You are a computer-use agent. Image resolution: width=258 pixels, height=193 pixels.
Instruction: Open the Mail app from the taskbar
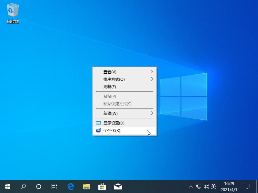[118, 186]
